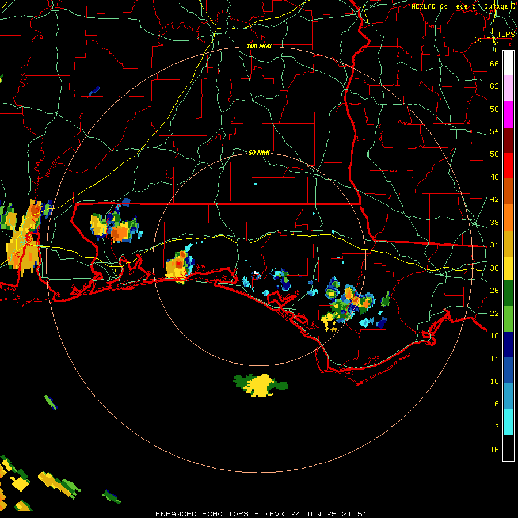
Task: Click the 'TOPS' legend title
Action: [506, 35]
